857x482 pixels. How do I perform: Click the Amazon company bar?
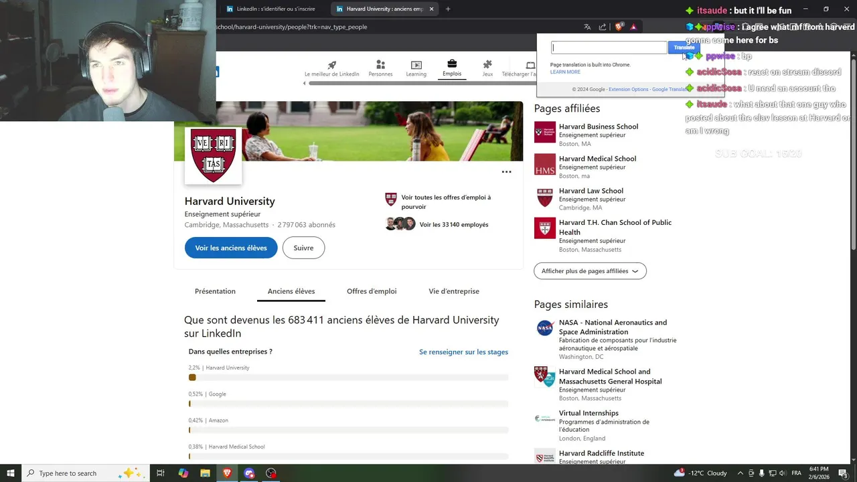348,430
